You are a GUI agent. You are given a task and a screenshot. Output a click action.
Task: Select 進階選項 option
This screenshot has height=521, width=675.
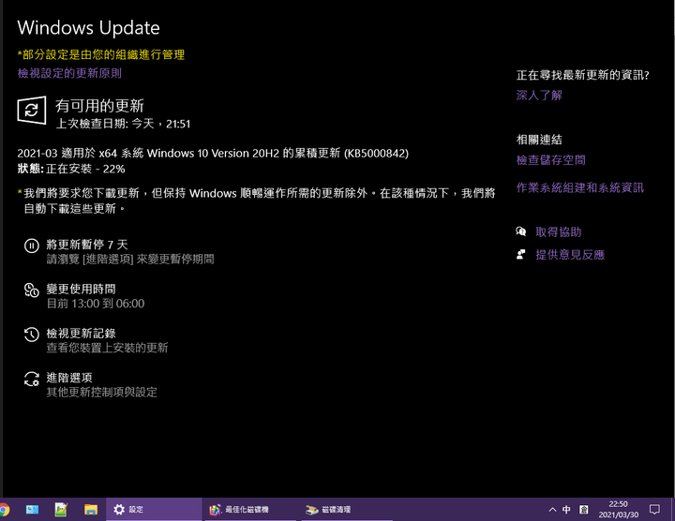[x=69, y=378]
